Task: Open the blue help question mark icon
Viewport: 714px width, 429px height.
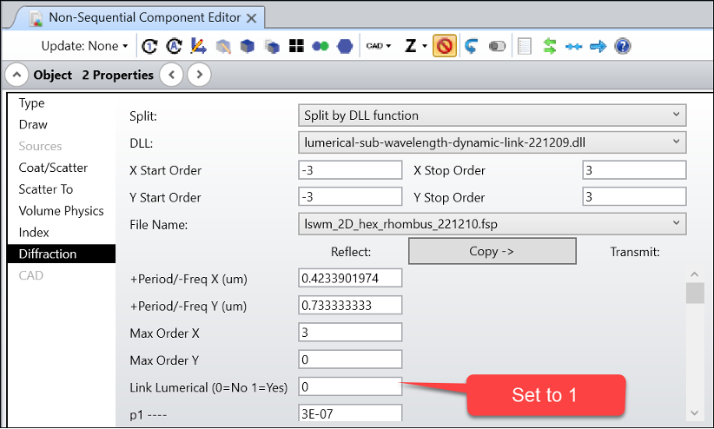Action: [x=623, y=46]
